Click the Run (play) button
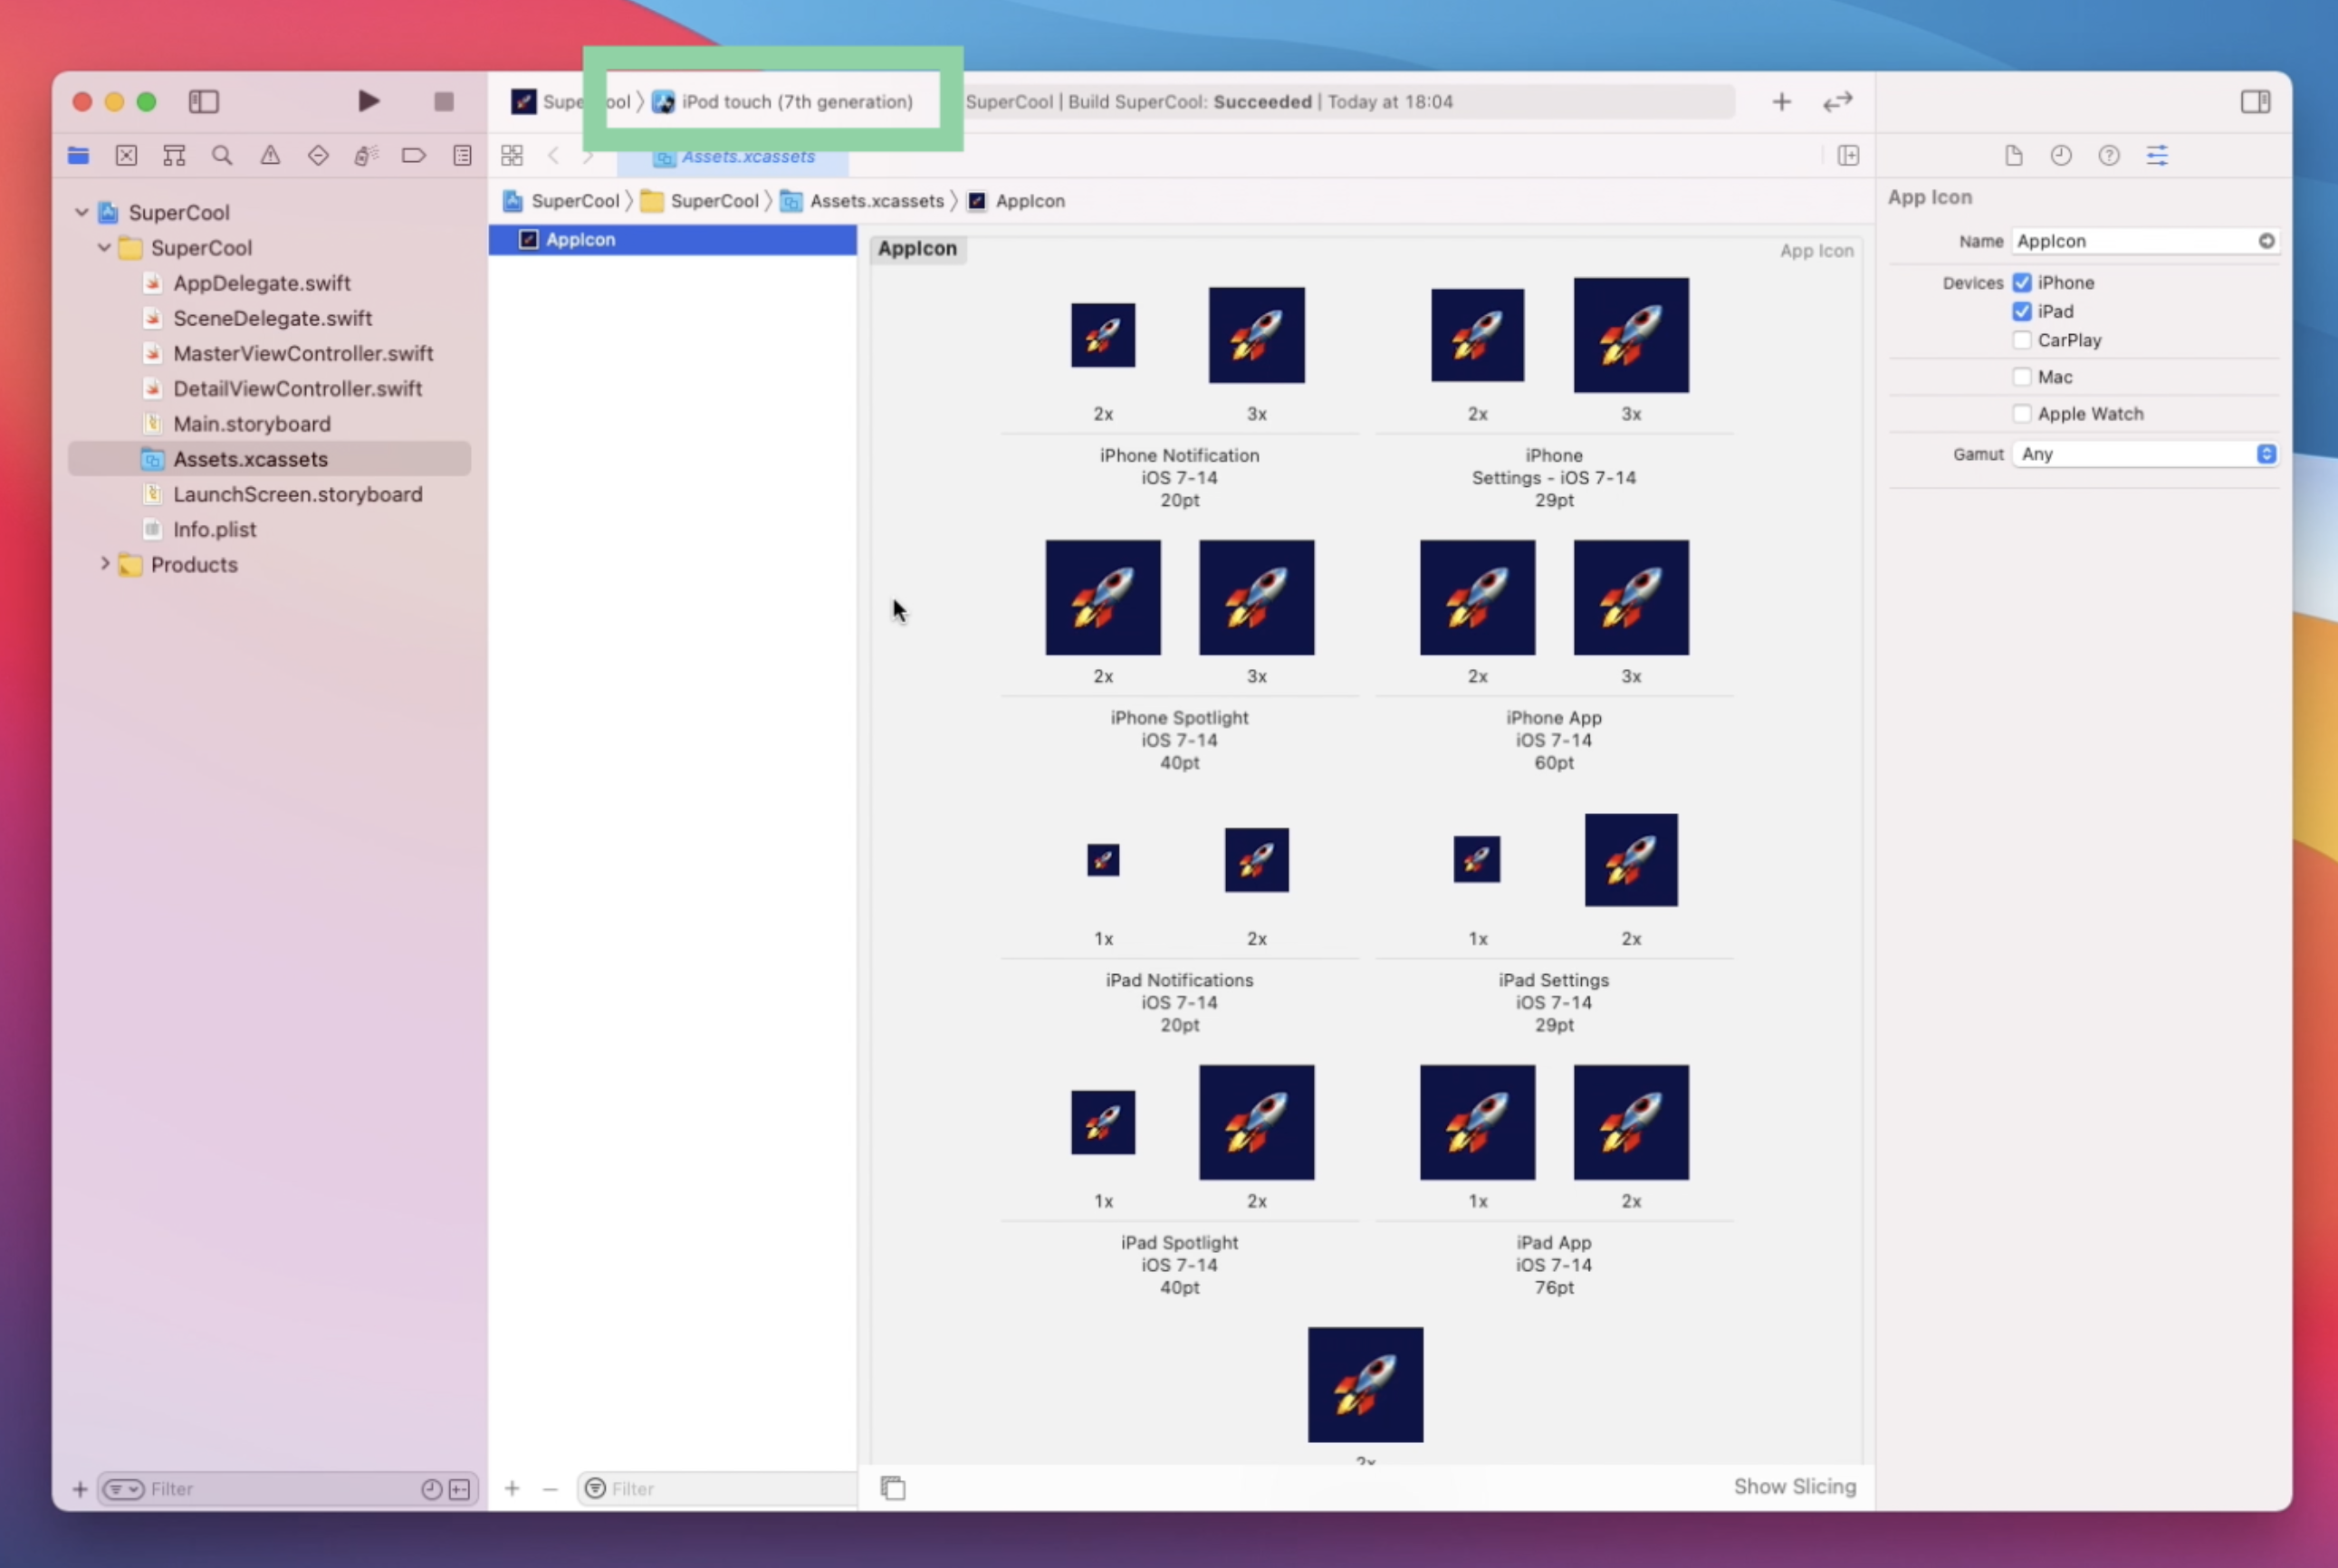 tap(368, 101)
